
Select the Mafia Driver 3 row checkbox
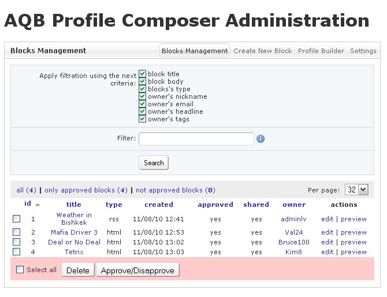click(x=17, y=232)
